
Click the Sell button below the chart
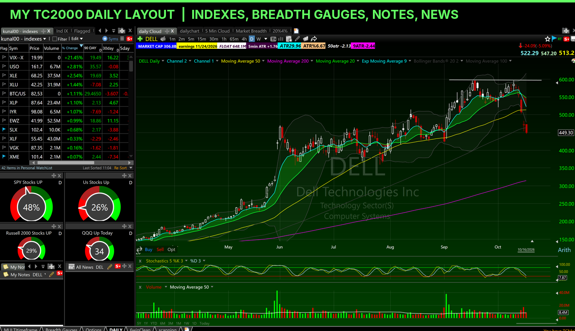click(160, 249)
